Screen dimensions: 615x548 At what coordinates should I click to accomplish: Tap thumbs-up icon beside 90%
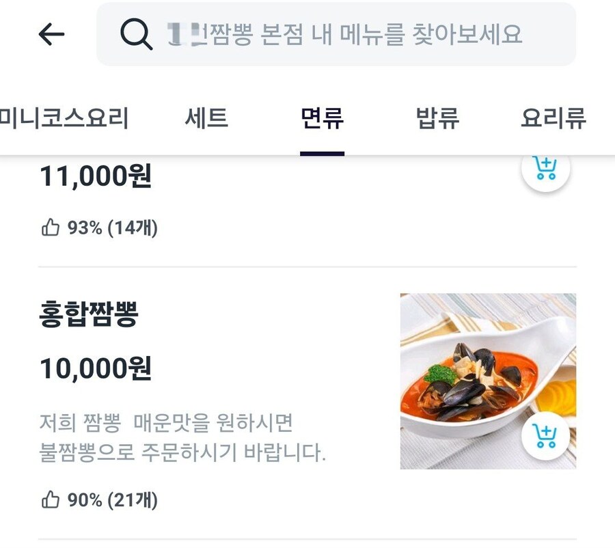coord(51,499)
